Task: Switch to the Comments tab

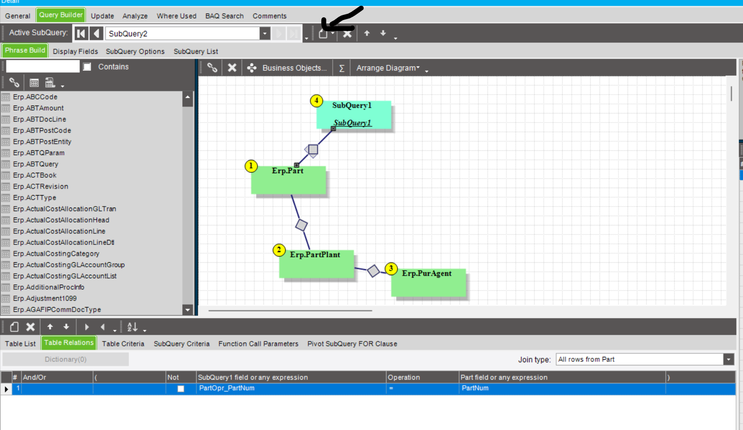Action: click(x=269, y=16)
